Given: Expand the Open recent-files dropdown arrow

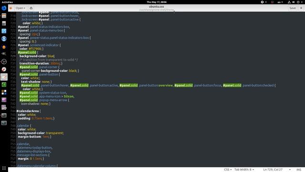Looking at the screenshot, I should (25, 8).
